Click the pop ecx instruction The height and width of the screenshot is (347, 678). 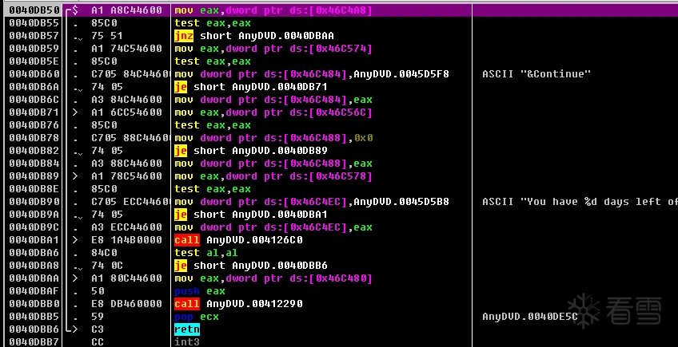pyautogui.click(x=197, y=317)
